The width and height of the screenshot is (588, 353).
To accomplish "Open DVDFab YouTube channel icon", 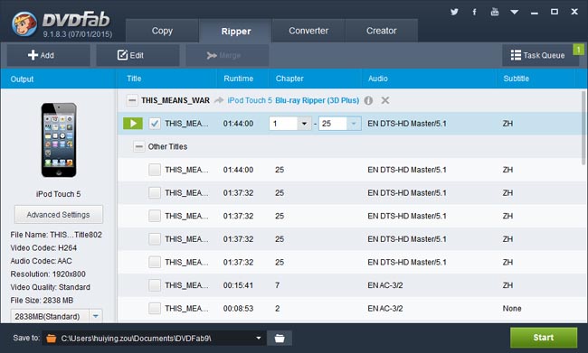I will coord(495,12).
